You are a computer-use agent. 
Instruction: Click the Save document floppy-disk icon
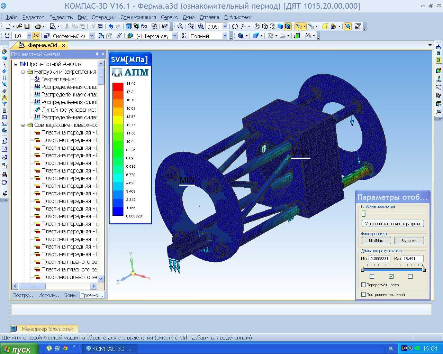[x=27, y=26]
